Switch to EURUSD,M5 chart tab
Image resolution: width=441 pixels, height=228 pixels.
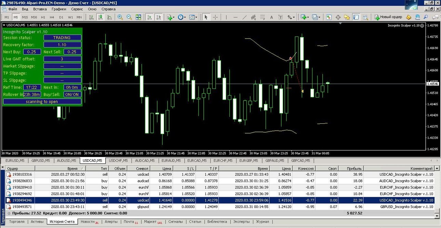pos(15,160)
